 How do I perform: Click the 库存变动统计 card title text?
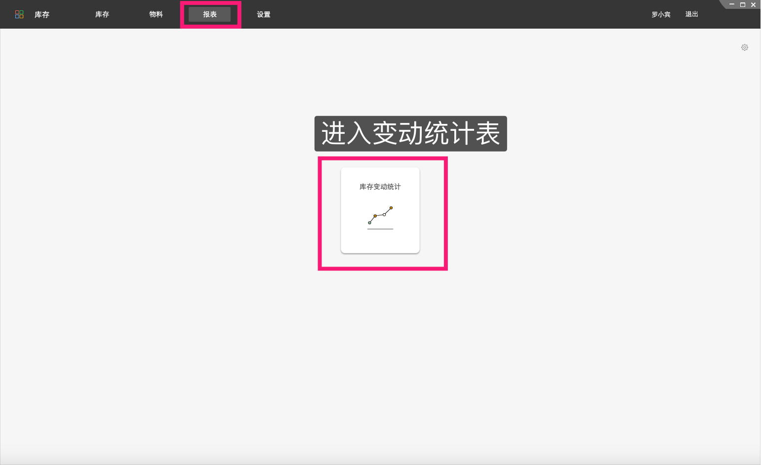(x=380, y=187)
